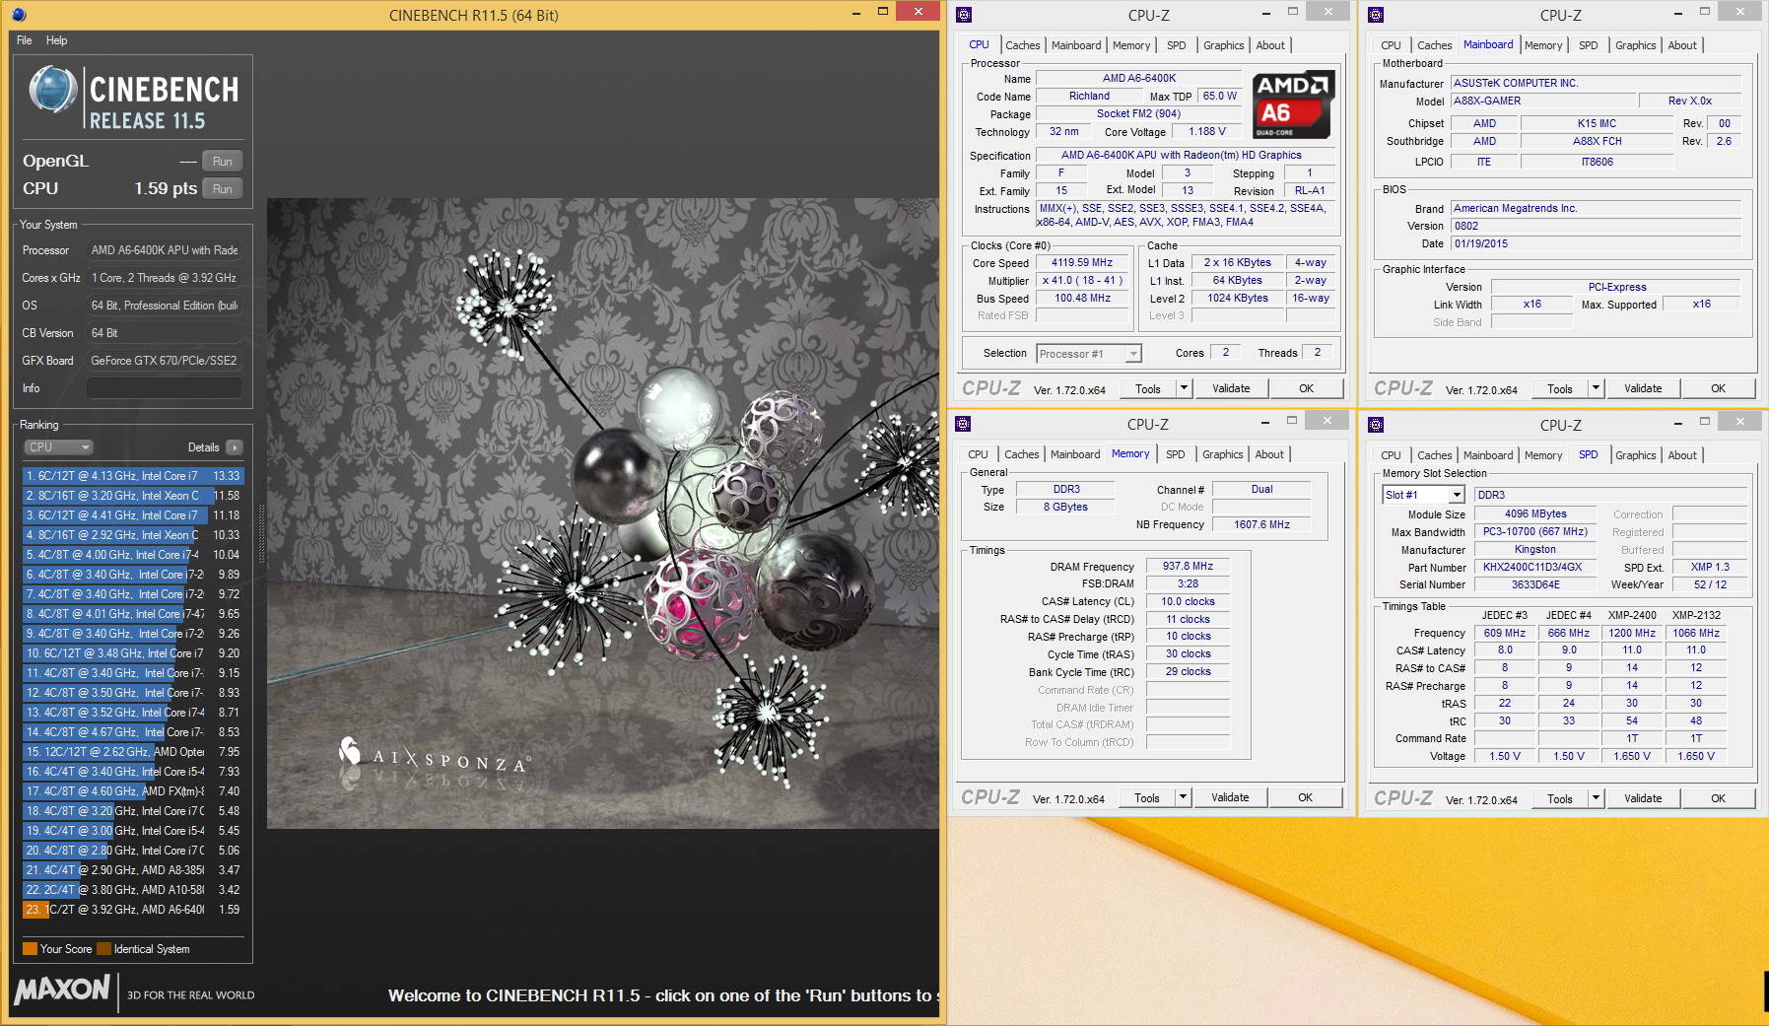Click the CPU-Z icon in the top-left CPU window title bar
The image size is (1769, 1026).
tap(964, 15)
